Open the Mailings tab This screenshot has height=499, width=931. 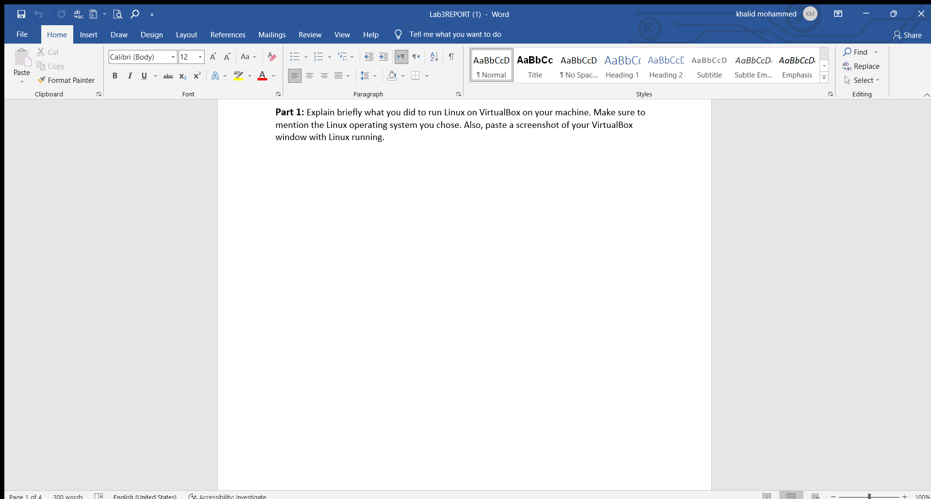click(272, 34)
